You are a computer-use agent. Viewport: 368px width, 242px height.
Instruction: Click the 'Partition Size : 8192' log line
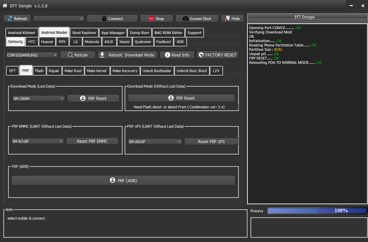pyautogui.click(x=265, y=49)
